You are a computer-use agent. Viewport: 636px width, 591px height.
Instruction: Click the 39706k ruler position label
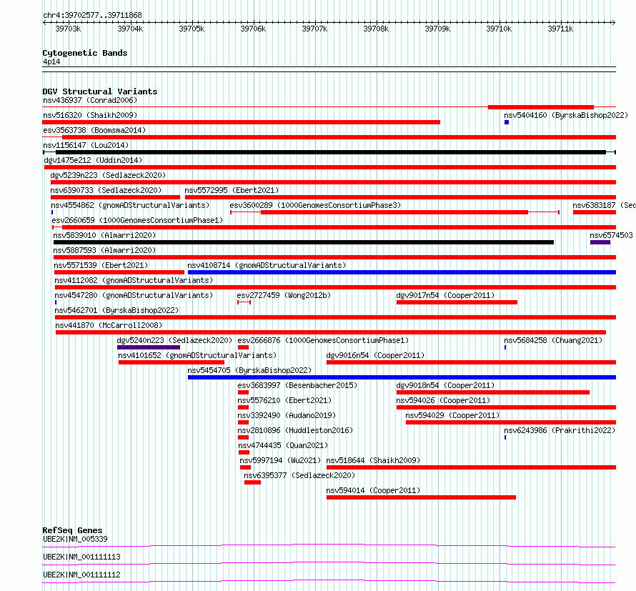pos(253,29)
